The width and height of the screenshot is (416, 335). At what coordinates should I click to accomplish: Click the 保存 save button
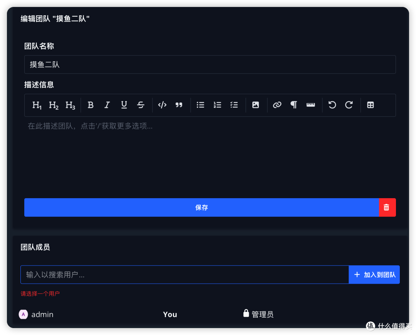click(x=201, y=207)
